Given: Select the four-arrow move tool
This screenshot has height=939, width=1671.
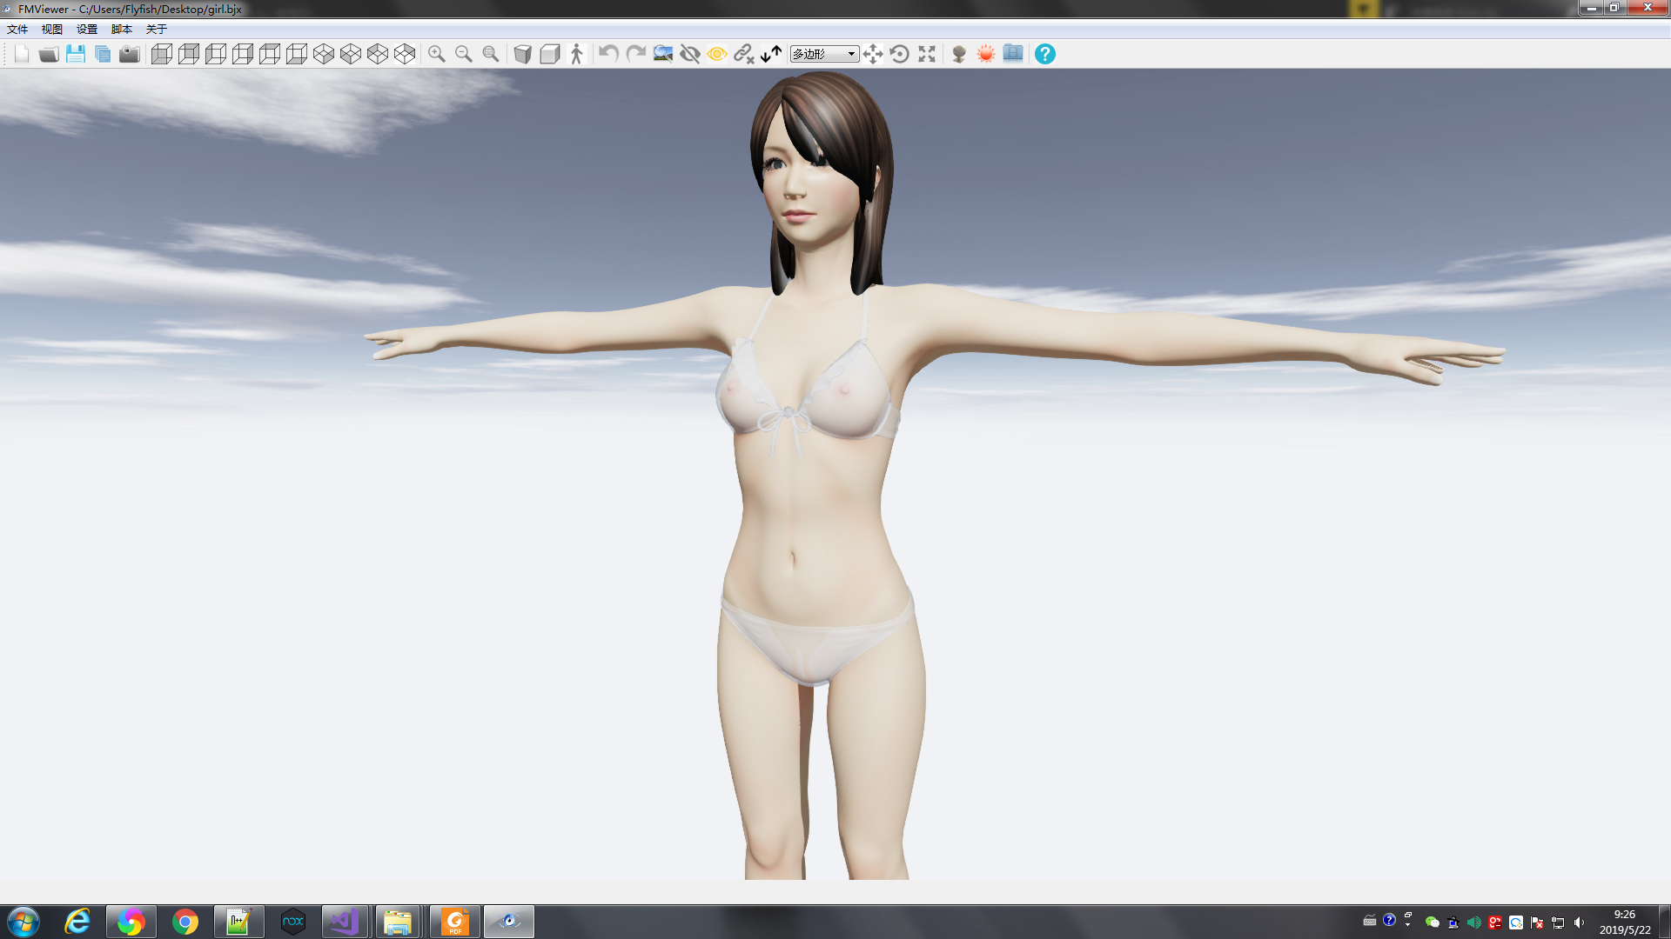Looking at the screenshot, I should click(873, 54).
